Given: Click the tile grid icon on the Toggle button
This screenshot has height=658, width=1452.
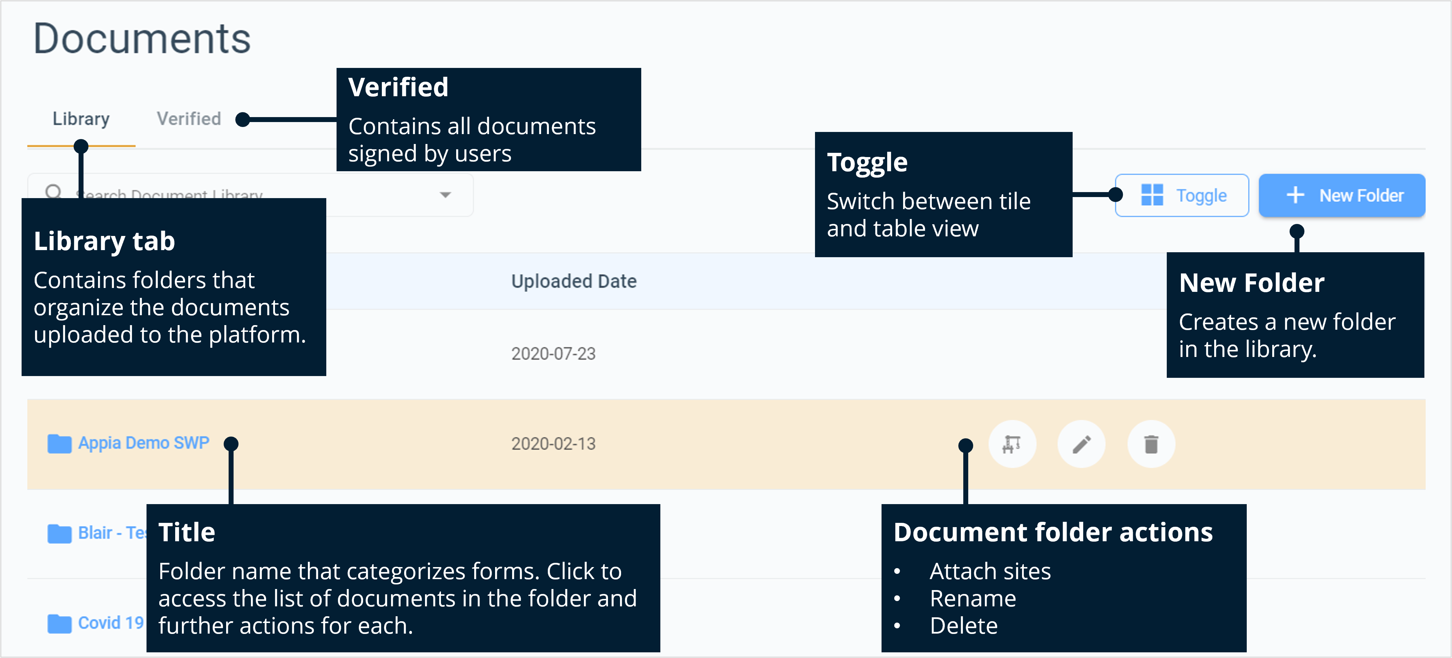Looking at the screenshot, I should 1153,195.
